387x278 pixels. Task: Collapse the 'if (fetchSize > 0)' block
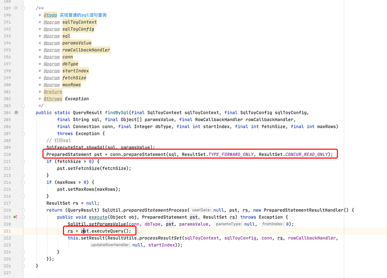(23, 161)
